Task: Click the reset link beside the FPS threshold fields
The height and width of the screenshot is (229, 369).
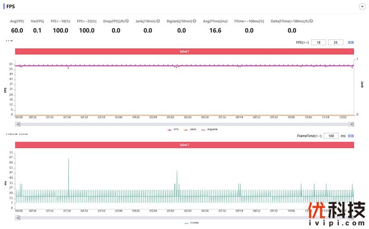Action: 351,42
